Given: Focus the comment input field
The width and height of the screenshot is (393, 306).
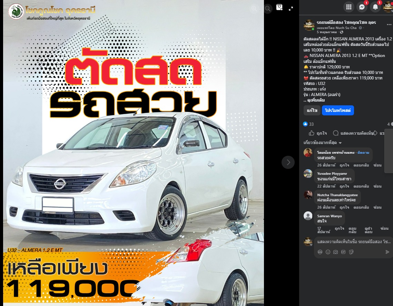Looking at the screenshot, I should [x=354, y=241].
